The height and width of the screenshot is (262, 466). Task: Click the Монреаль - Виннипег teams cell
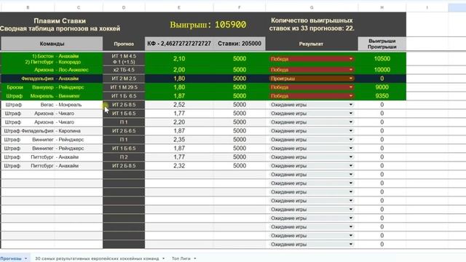(x=52, y=96)
